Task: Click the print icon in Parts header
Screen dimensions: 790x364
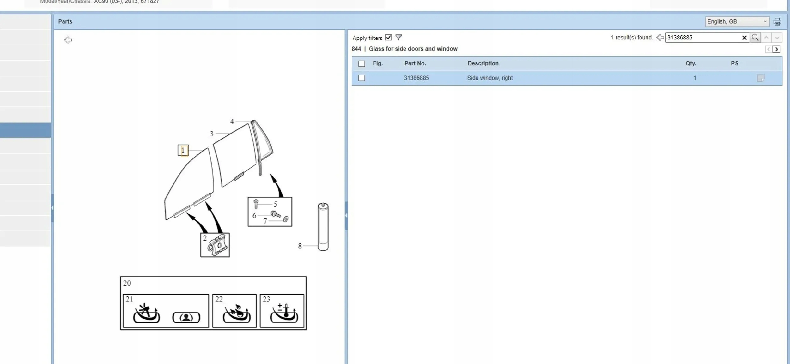Action: point(777,21)
